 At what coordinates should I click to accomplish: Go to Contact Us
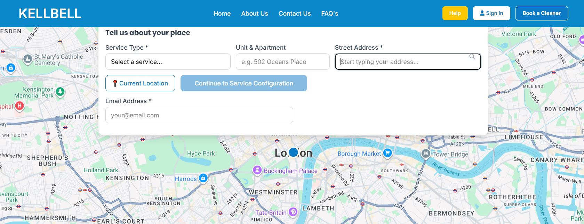coord(295,14)
